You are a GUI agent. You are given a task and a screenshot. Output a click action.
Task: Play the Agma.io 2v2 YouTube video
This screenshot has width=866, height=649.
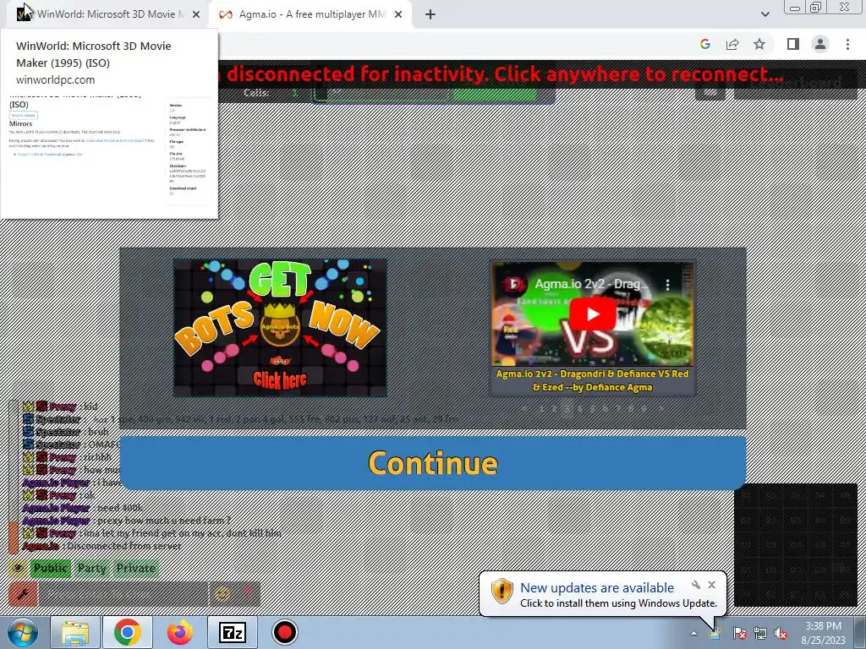pos(593,314)
